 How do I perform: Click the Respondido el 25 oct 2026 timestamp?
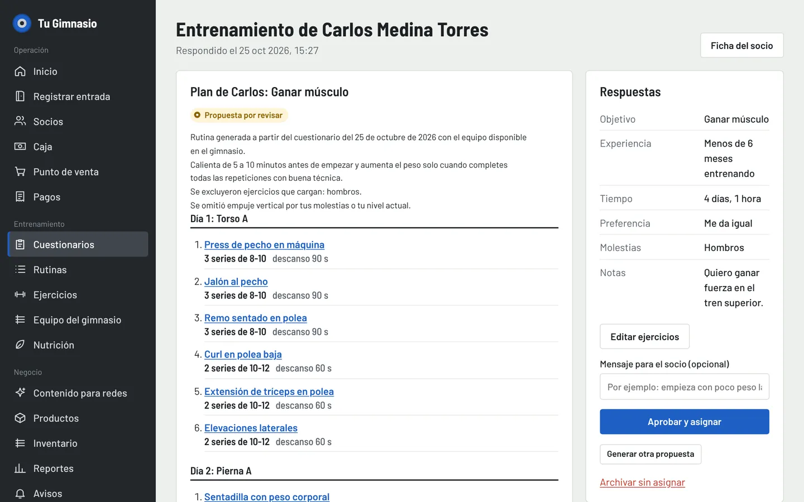pos(247,51)
